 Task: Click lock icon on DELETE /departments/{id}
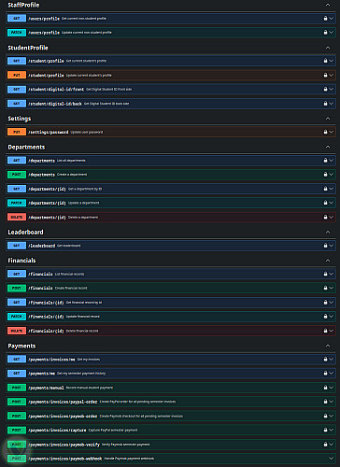point(325,217)
